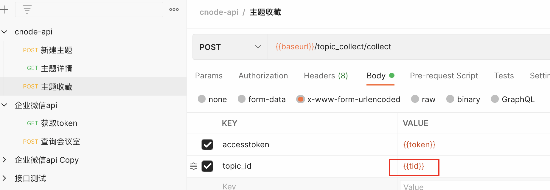Viewport: 550px width, 190px height.
Task: Expand the 接口测试 collection
Action: [x=4, y=178]
